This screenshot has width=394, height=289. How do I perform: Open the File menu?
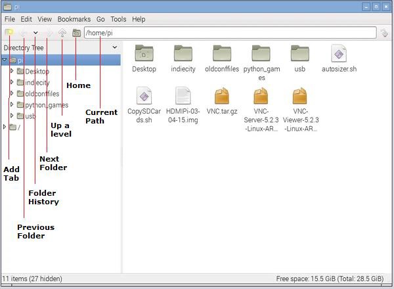coord(10,19)
